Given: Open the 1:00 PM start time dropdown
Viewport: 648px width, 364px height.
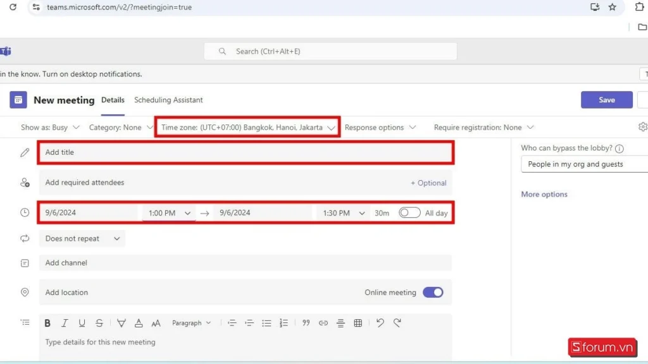Looking at the screenshot, I should point(169,213).
